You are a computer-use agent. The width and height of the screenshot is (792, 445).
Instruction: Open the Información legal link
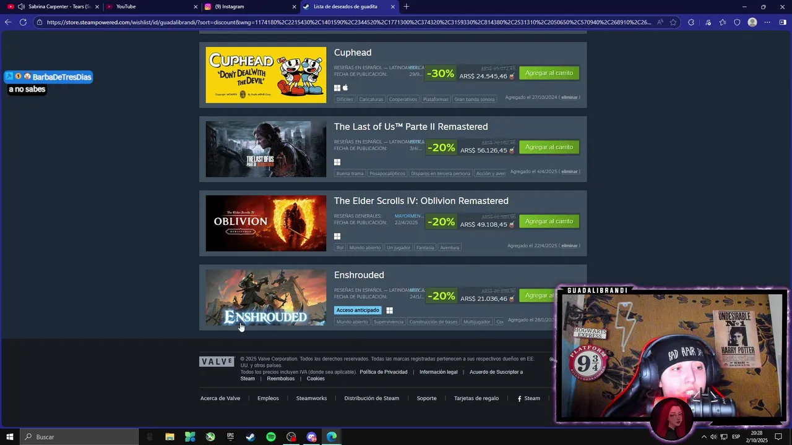439,372
